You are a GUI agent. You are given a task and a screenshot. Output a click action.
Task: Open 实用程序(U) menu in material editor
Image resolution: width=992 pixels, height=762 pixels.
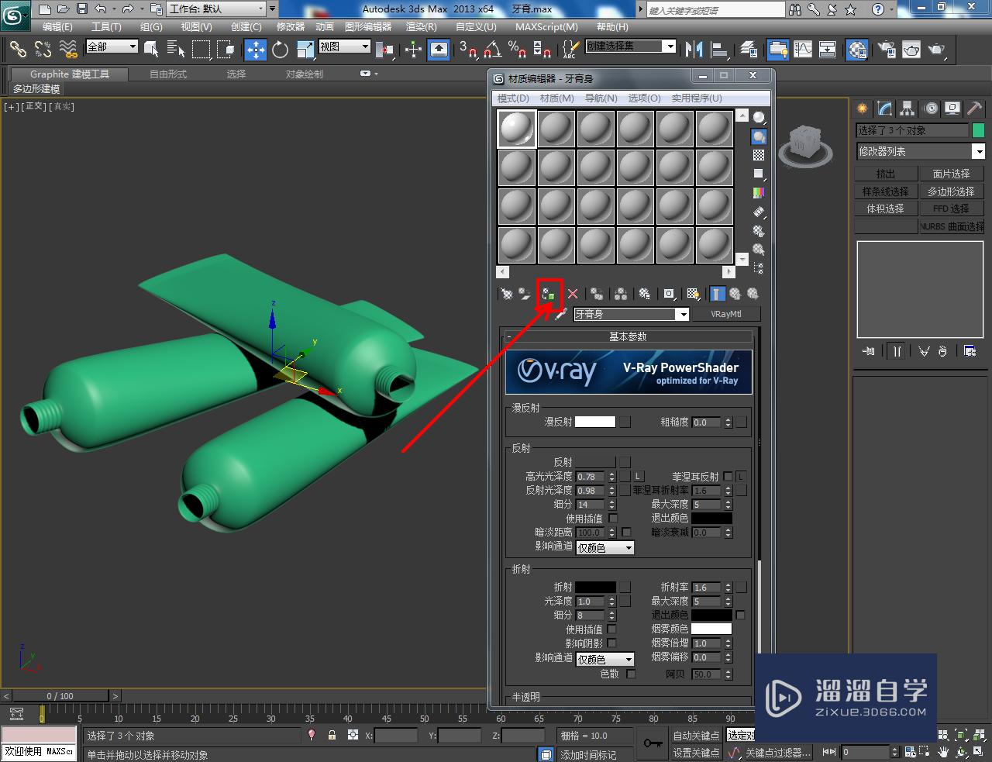(x=697, y=98)
